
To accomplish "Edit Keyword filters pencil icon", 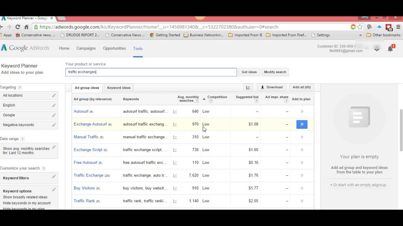I will tap(54, 177).
